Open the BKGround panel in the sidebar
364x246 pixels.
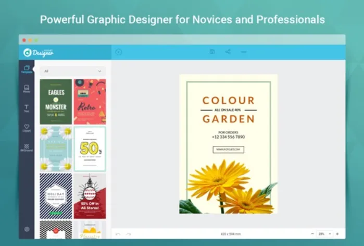click(27, 147)
